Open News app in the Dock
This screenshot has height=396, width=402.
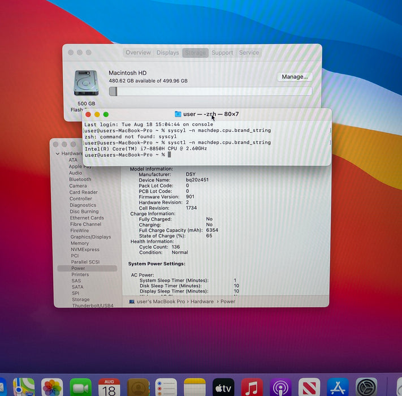point(309,387)
